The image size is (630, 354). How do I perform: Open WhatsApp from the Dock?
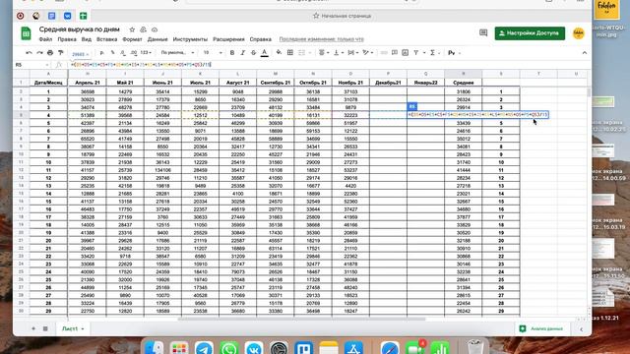point(229,347)
